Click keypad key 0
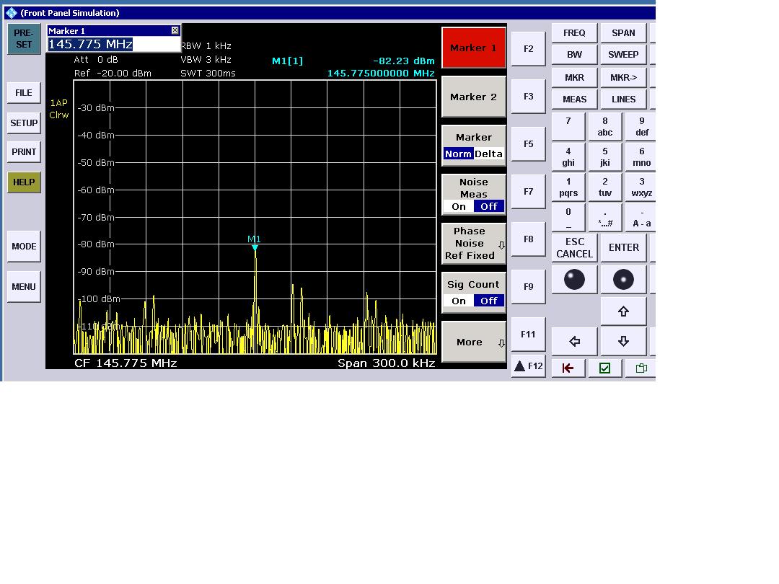The image size is (779, 584). tap(568, 218)
